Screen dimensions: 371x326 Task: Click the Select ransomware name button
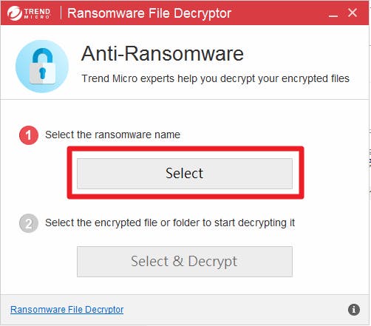(185, 174)
